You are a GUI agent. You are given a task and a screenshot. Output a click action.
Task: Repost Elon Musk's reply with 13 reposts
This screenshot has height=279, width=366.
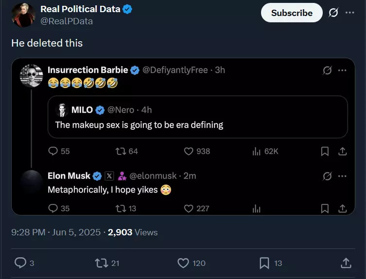click(x=121, y=208)
